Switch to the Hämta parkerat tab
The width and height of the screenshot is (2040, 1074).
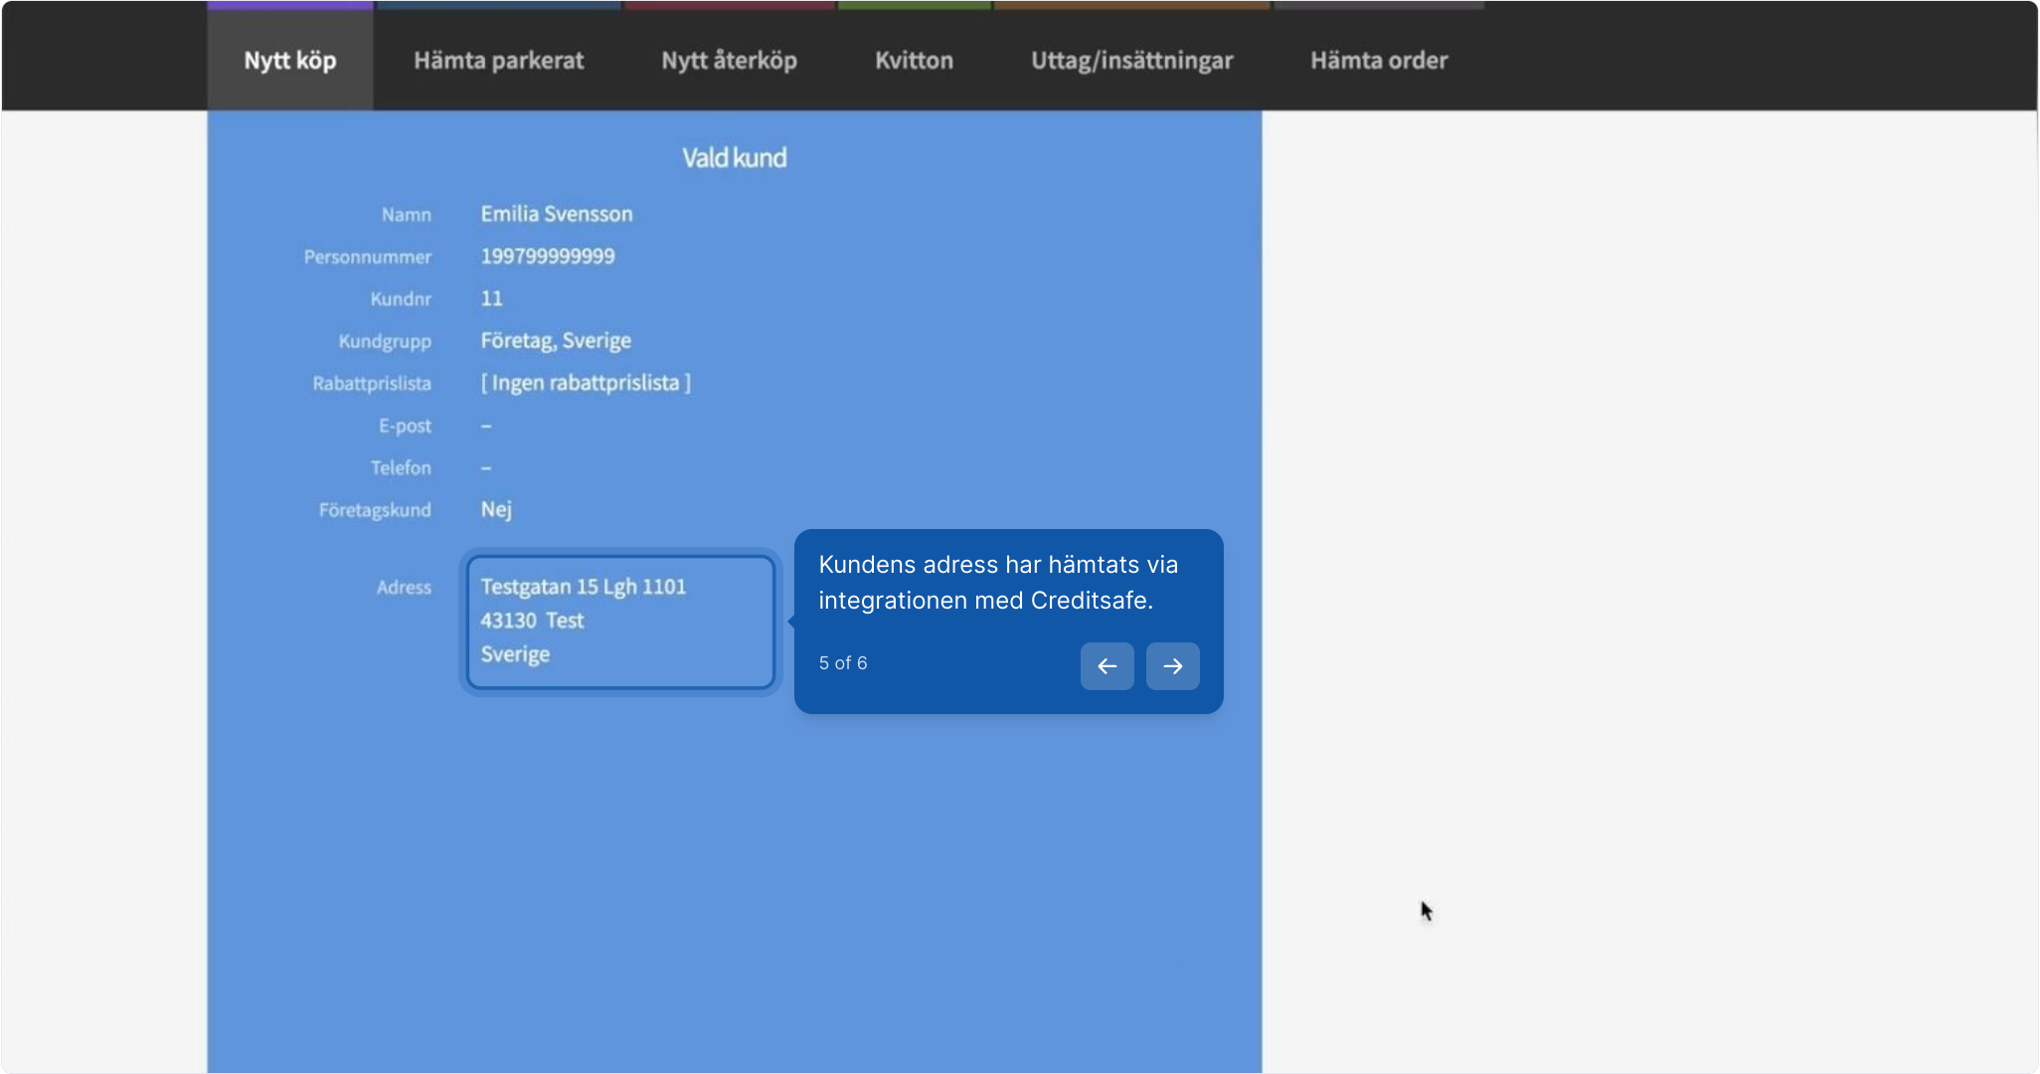[x=498, y=61]
